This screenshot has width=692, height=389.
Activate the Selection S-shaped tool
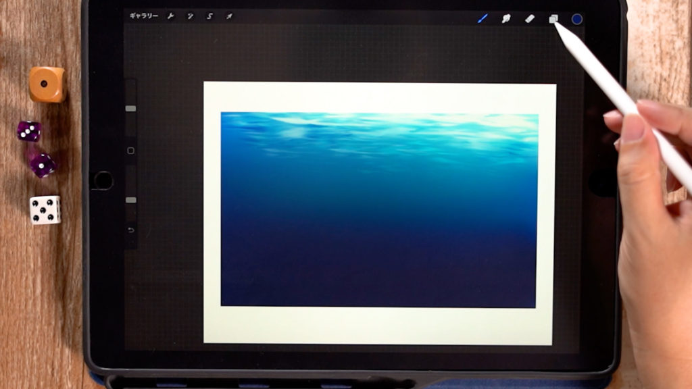tap(209, 16)
